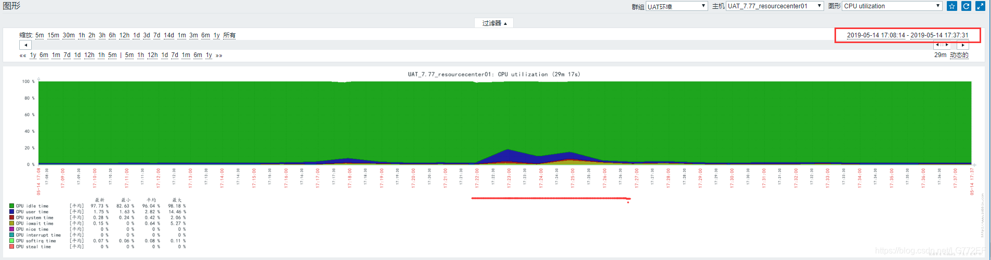The image size is (991, 260).
Task: Set zoom to 7d in 缩放 row
Action: click(x=157, y=35)
